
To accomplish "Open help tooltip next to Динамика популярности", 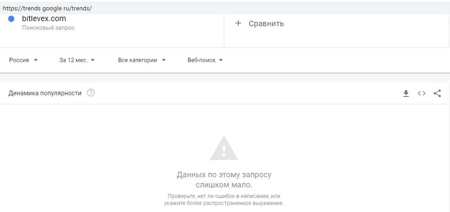I will click(91, 93).
